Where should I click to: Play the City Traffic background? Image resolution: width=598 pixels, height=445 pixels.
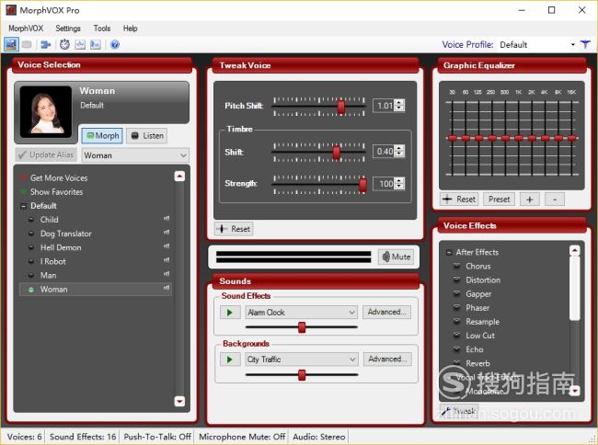[230, 359]
